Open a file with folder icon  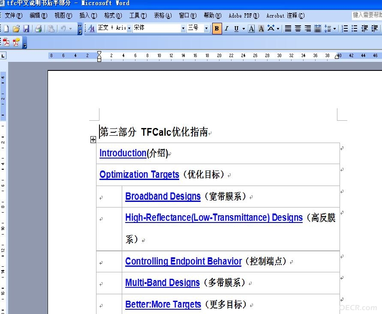[x=16, y=29]
